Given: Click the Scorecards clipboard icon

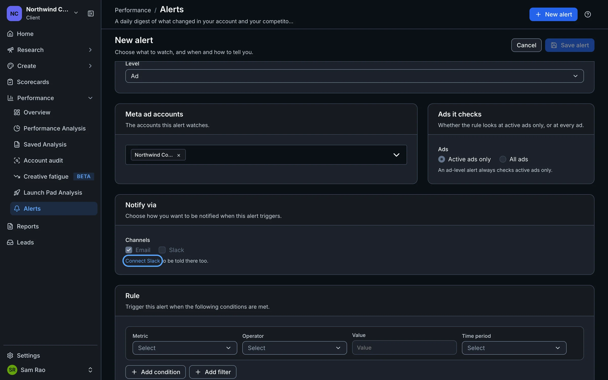Looking at the screenshot, I should pos(10,82).
